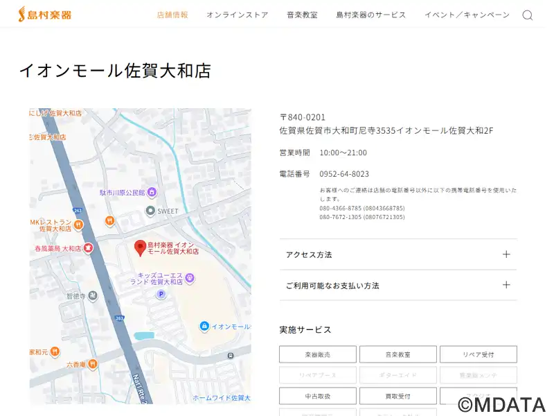The image size is (554, 416).
Task: Click the parking P marker
Action: (161, 293)
